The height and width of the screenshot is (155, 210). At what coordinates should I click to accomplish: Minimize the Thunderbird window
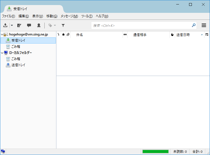pos(178,4)
